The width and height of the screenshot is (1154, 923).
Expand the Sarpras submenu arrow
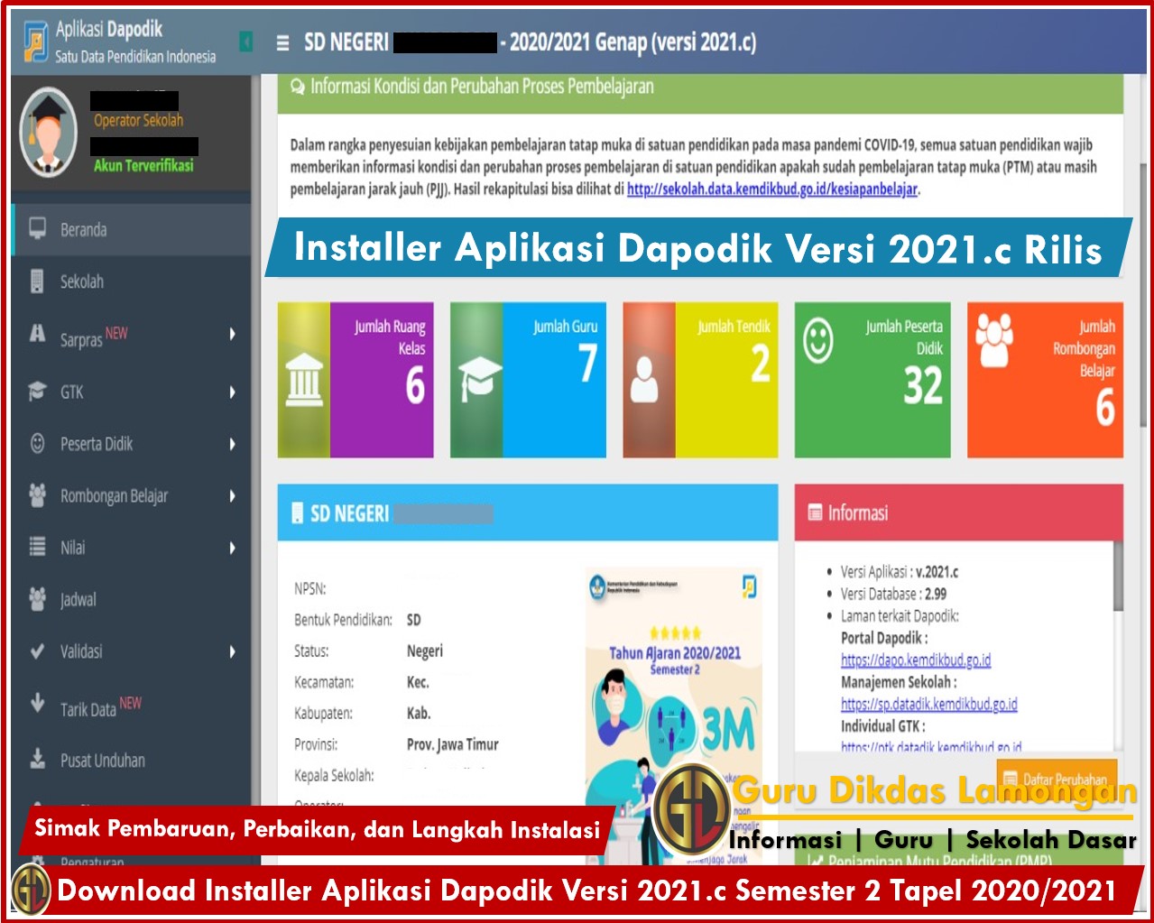(232, 334)
